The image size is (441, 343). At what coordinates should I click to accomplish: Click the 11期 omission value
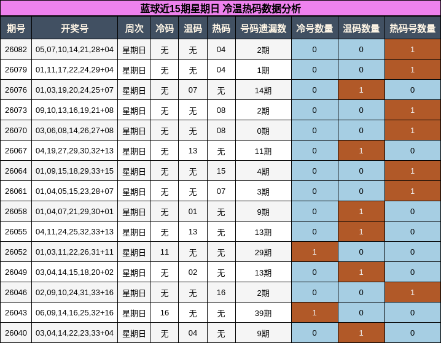263,151
